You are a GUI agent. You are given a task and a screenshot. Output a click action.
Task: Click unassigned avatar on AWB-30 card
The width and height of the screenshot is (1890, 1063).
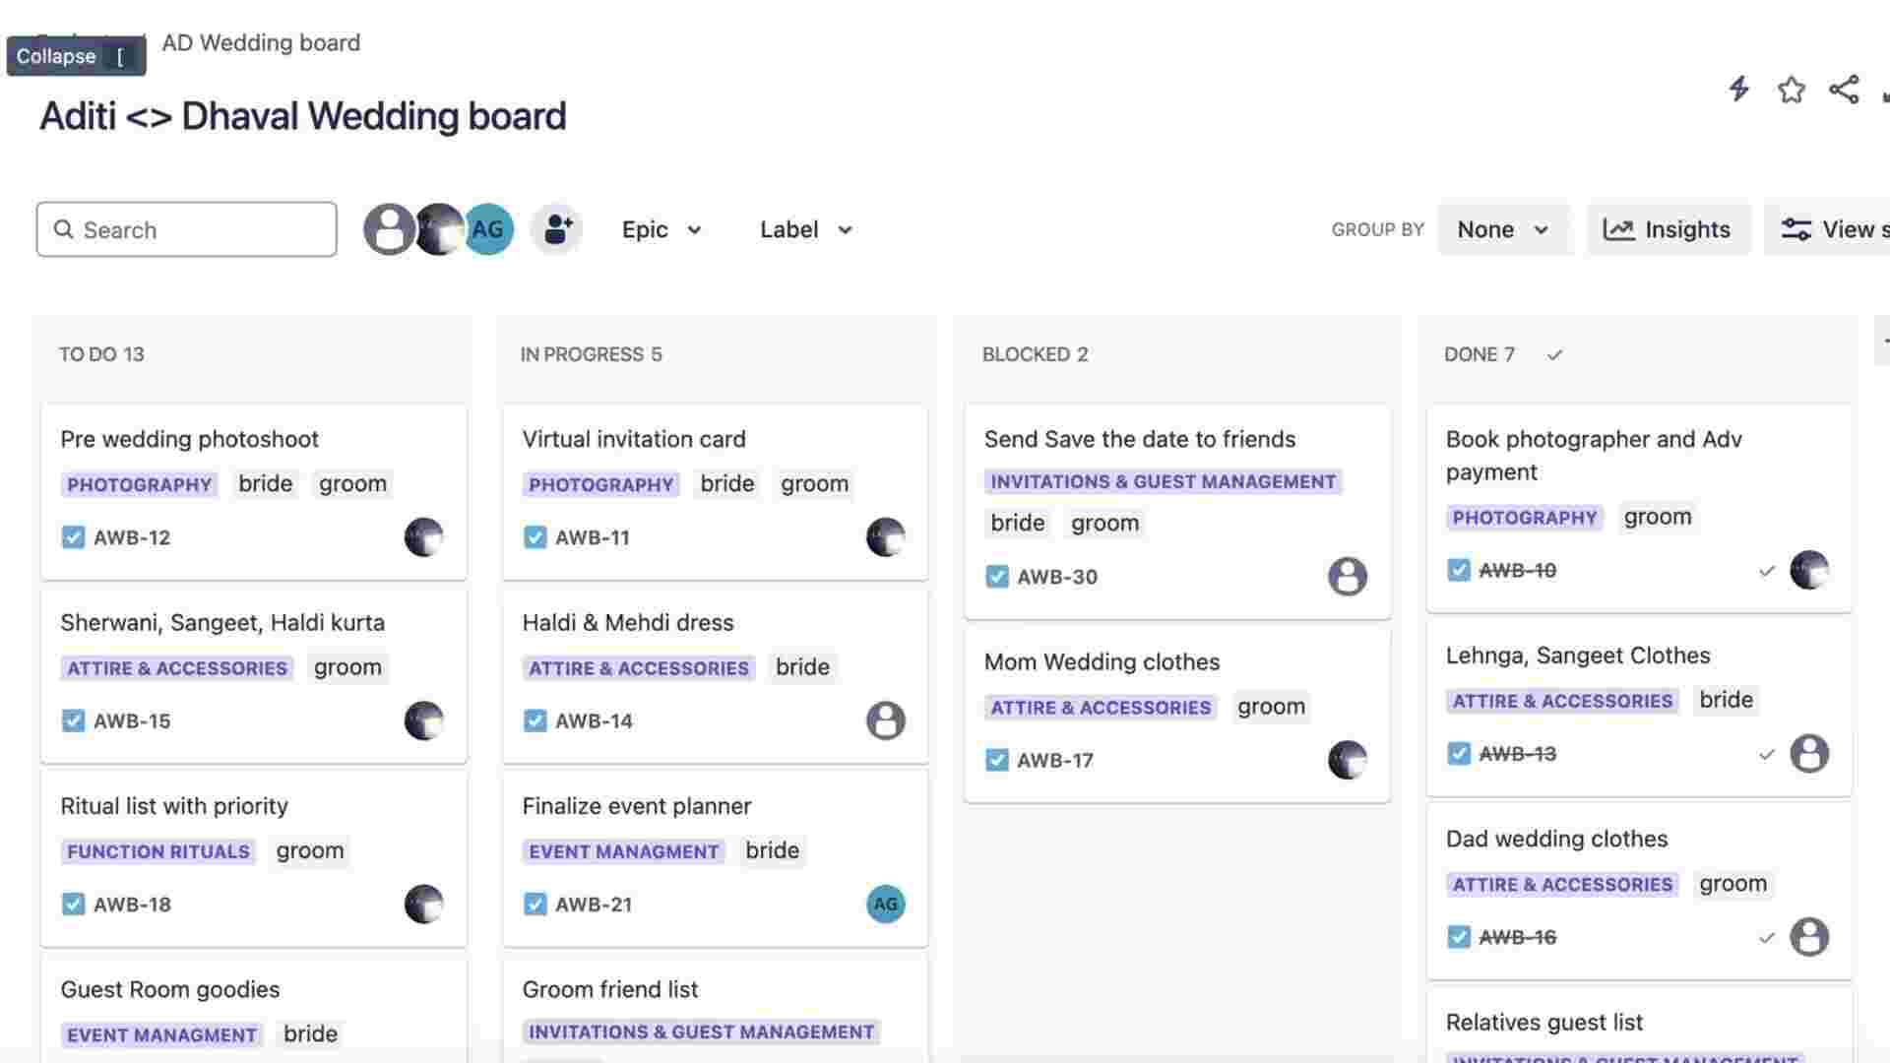click(1348, 577)
